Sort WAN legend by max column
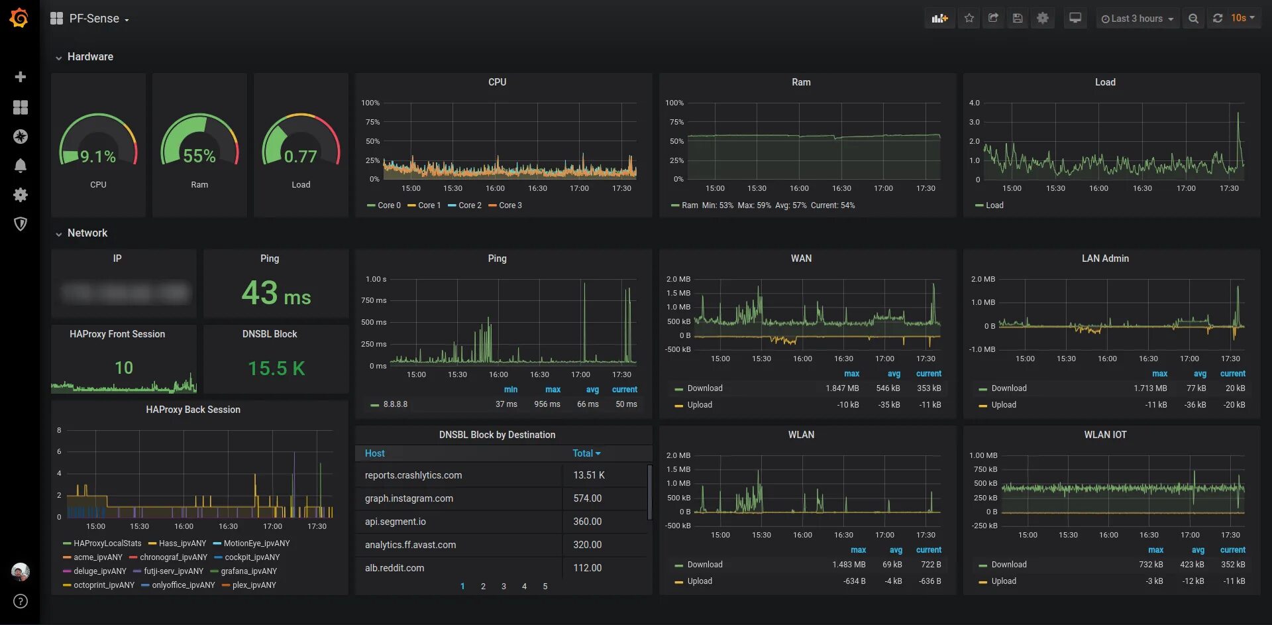The height and width of the screenshot is (625, 1272). coord(851,374)
